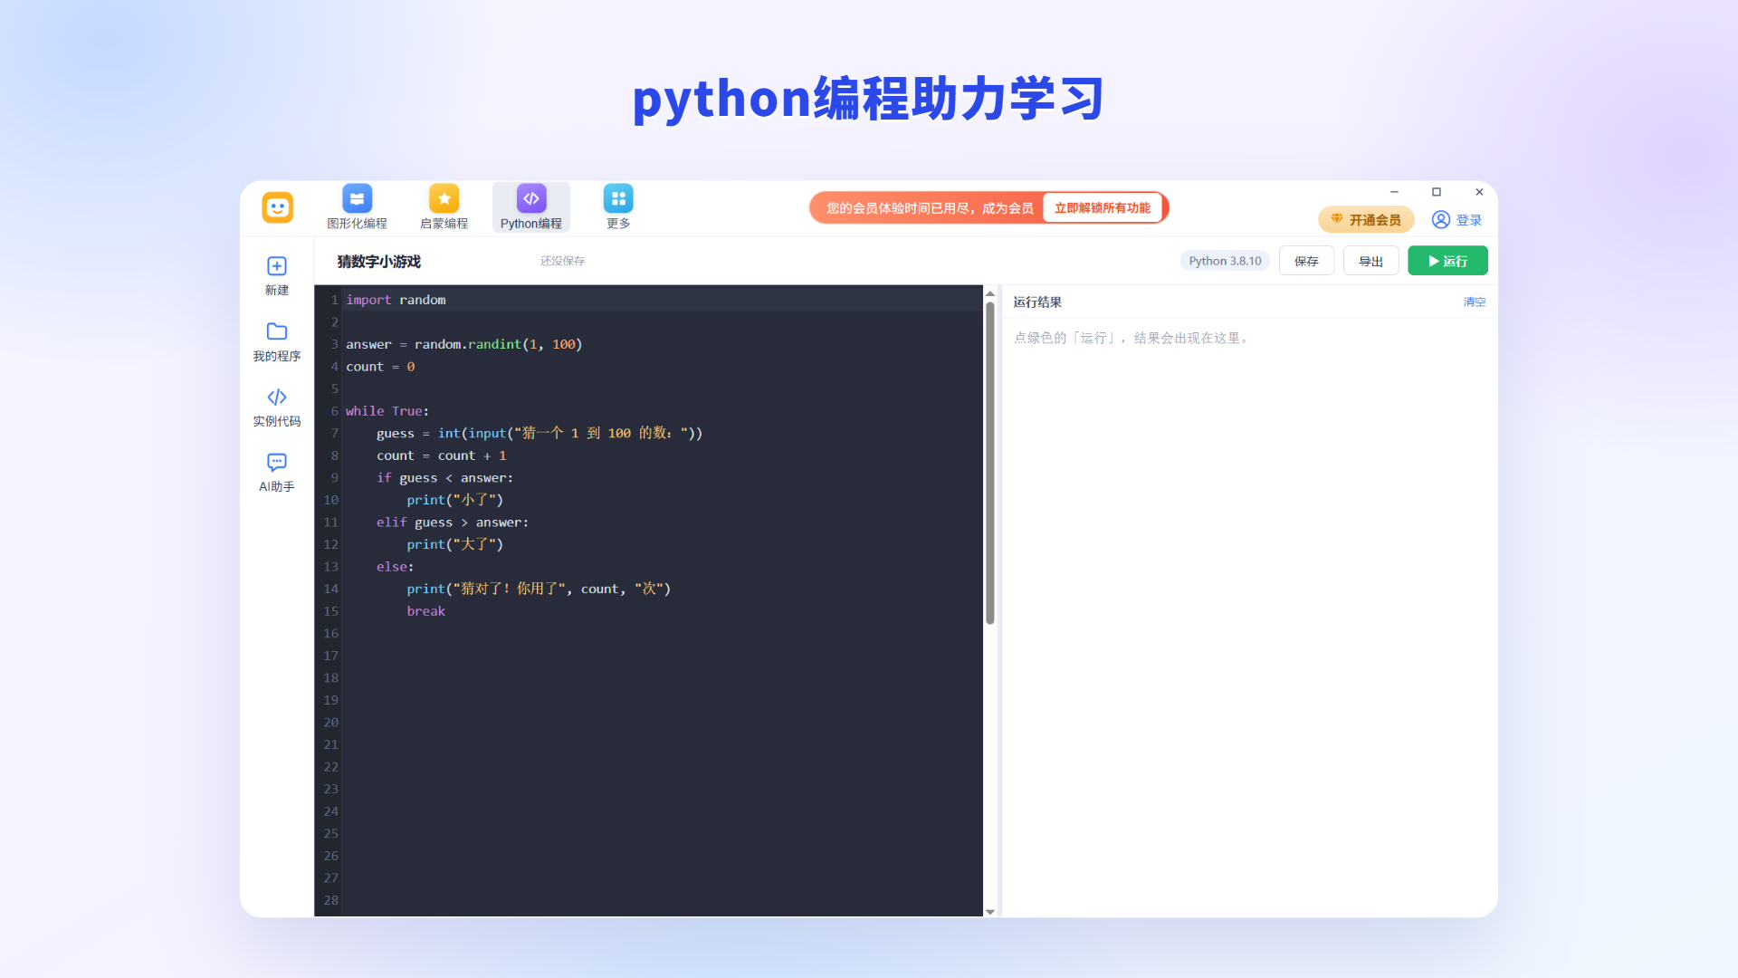Click the membership expired banner text
Screen dimensions: 1738x978
(930, 208)
